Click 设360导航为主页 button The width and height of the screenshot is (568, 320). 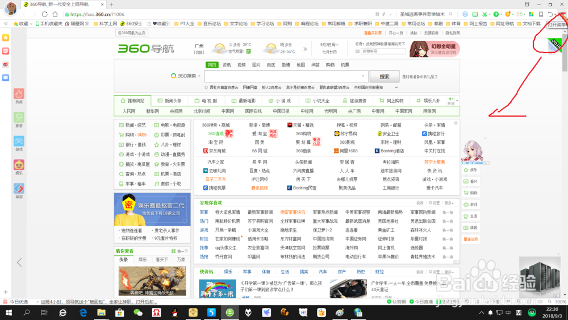tap(132, 33)
